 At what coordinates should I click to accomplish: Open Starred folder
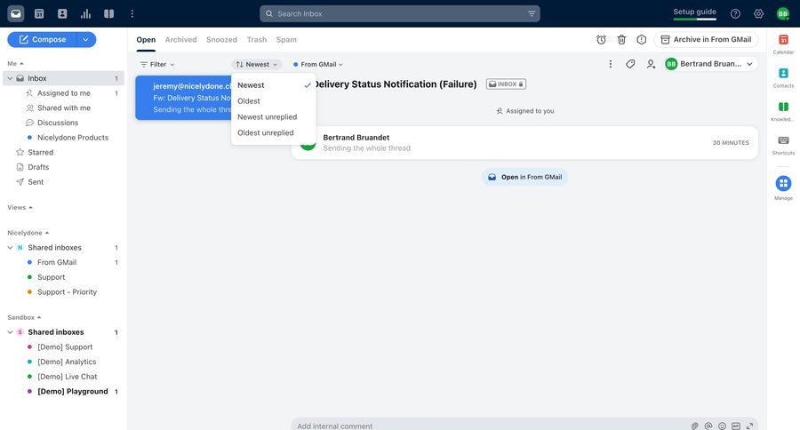pos(40,152)
